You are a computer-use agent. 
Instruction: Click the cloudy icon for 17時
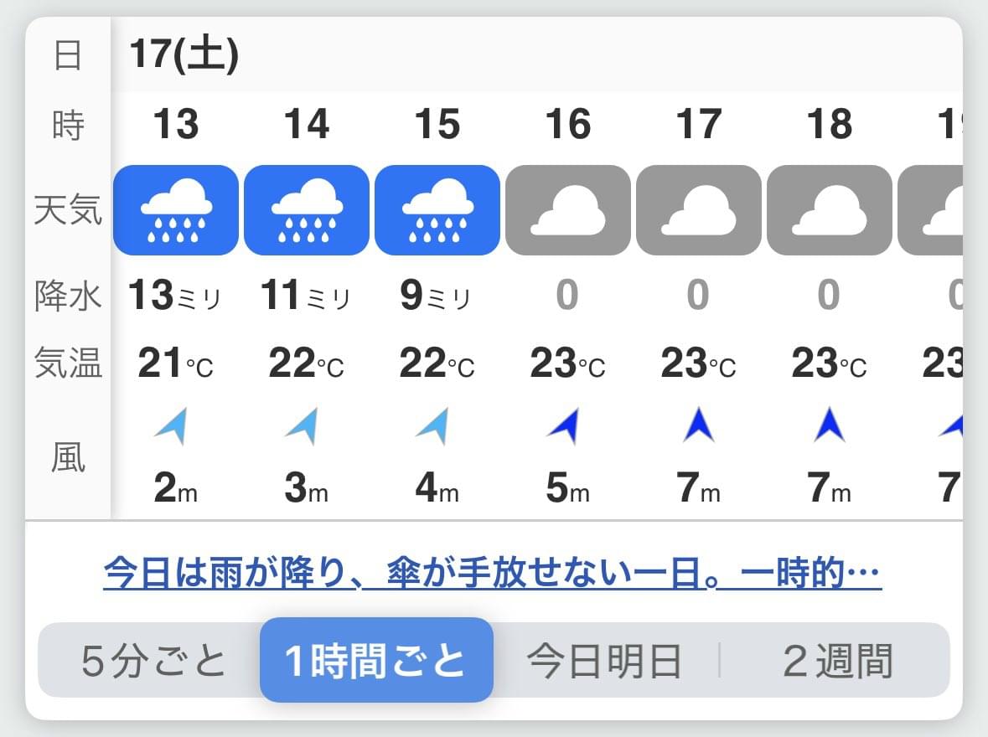pyautogui.click(x=699, y=210)
